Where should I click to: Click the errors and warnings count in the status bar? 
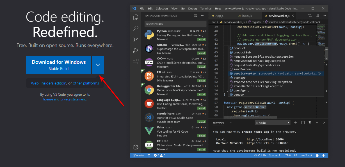159,155
